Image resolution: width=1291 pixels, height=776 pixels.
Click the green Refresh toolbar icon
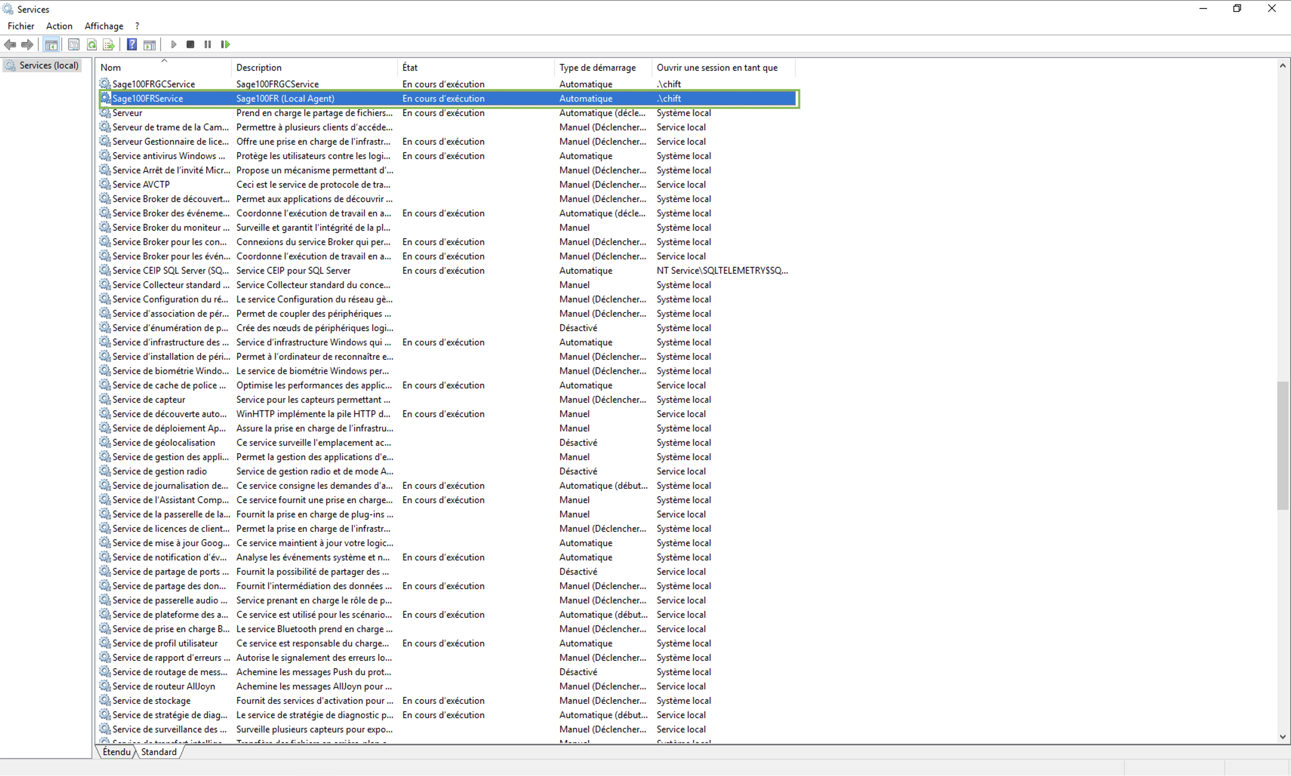(x=91, y=45)
